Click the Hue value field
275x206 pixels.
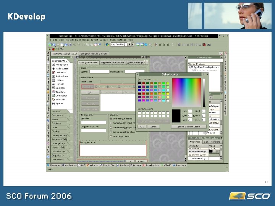190,111
